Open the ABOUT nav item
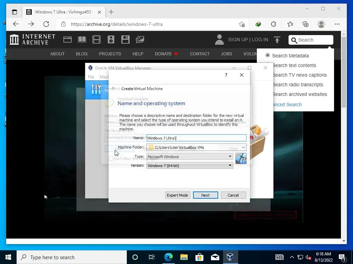The image size is (353, 264). 58,54
